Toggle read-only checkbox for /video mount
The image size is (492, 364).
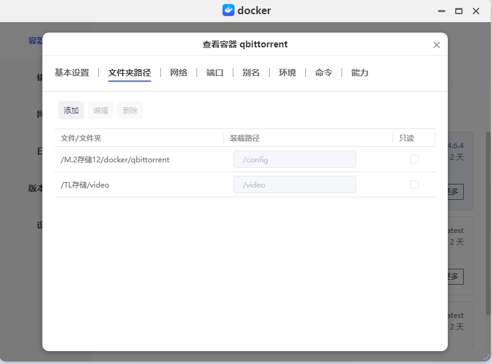click(x=415, y=184)
